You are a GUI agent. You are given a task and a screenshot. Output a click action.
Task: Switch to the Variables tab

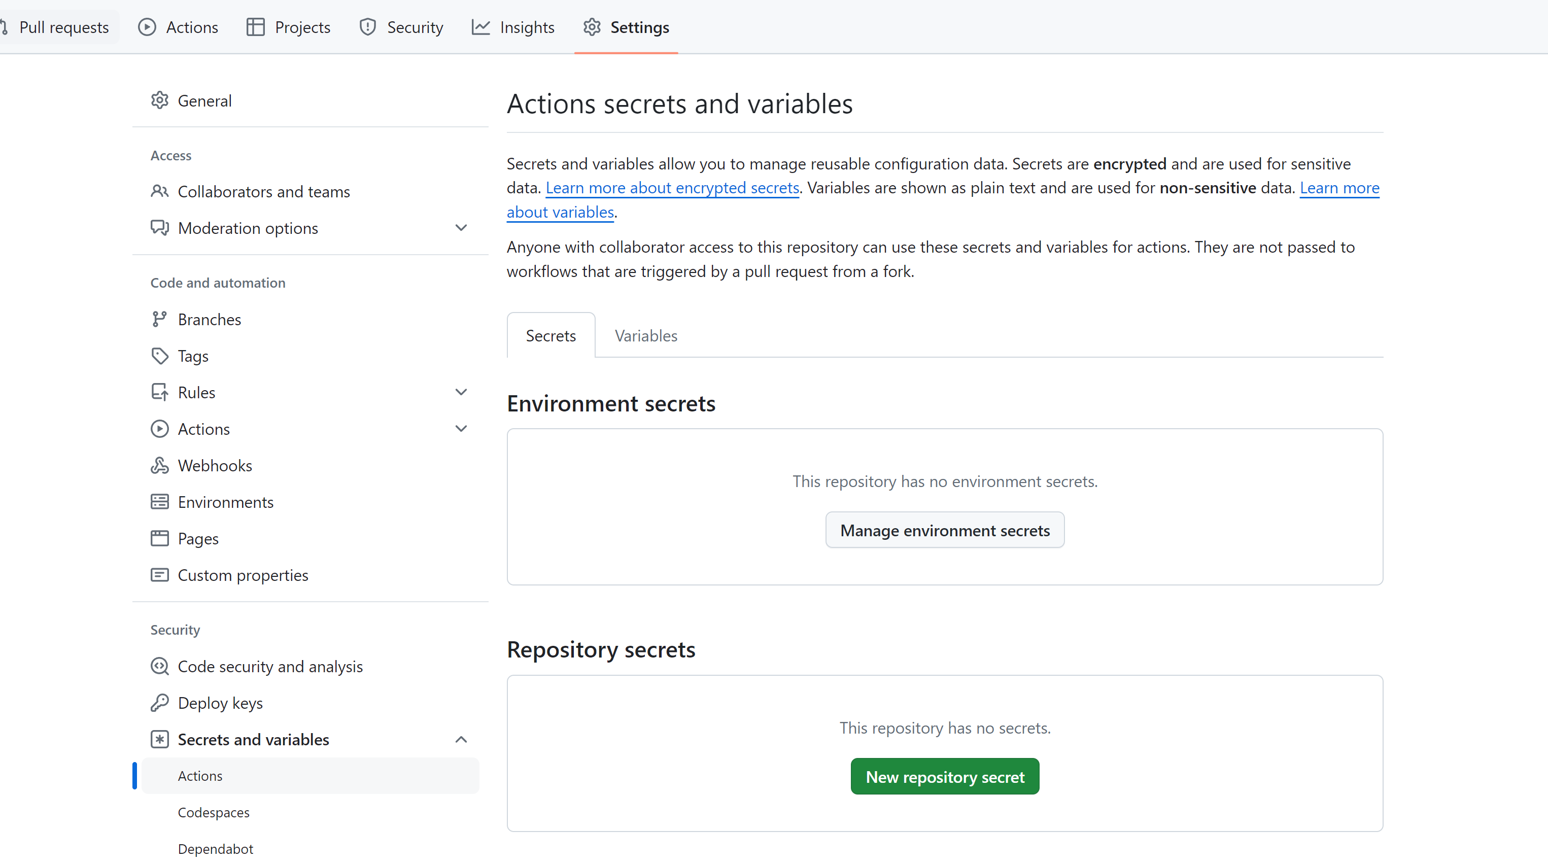tap(645, 335)
